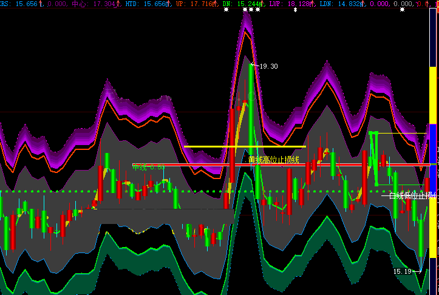Click the 15.19 low price label
Viewport: 439px width, 295px height.
pos(403,271)
